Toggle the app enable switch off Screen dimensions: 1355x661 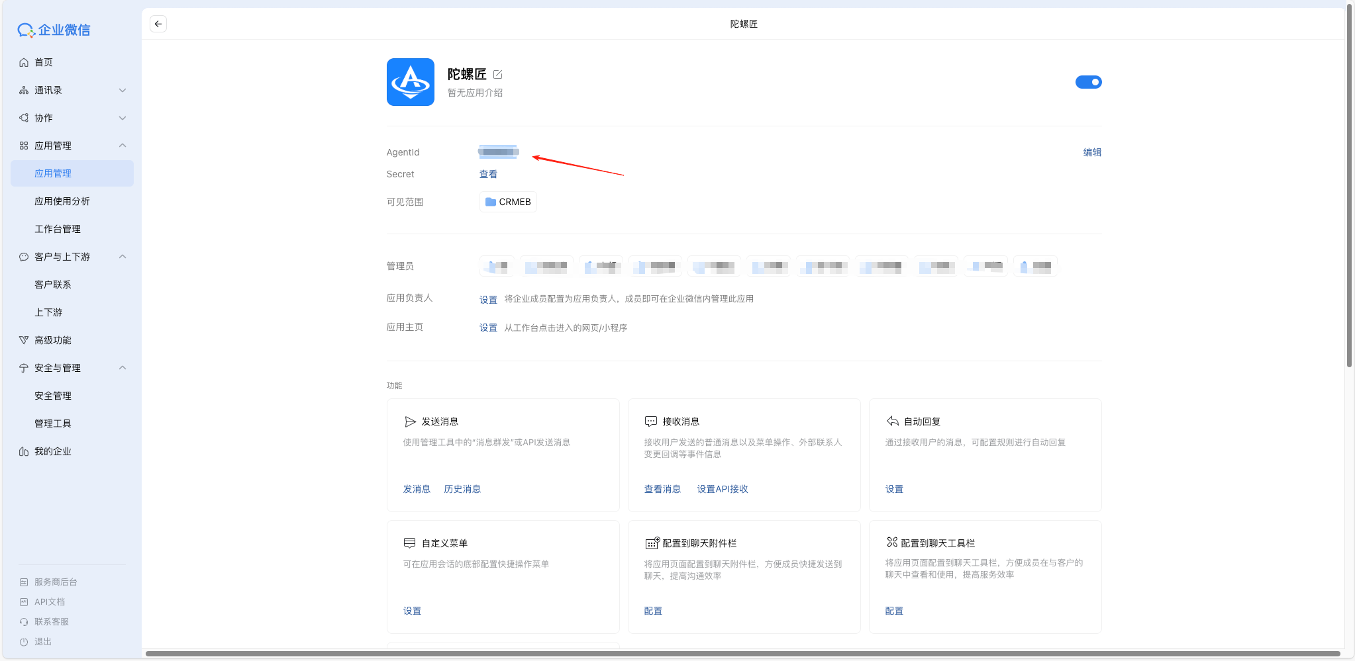(1088, 82)
